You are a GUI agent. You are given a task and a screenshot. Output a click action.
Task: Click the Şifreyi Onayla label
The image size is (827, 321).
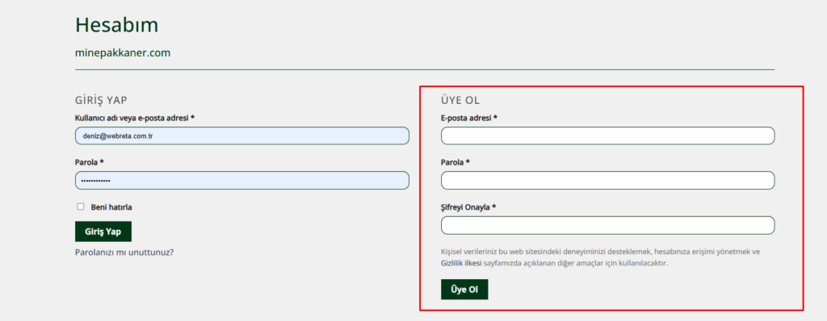click(469, 207)
